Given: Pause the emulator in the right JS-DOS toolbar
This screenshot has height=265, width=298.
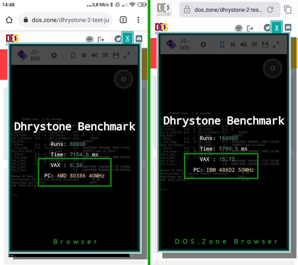Looking at the screenshot, I should click(x=233, y=44).
